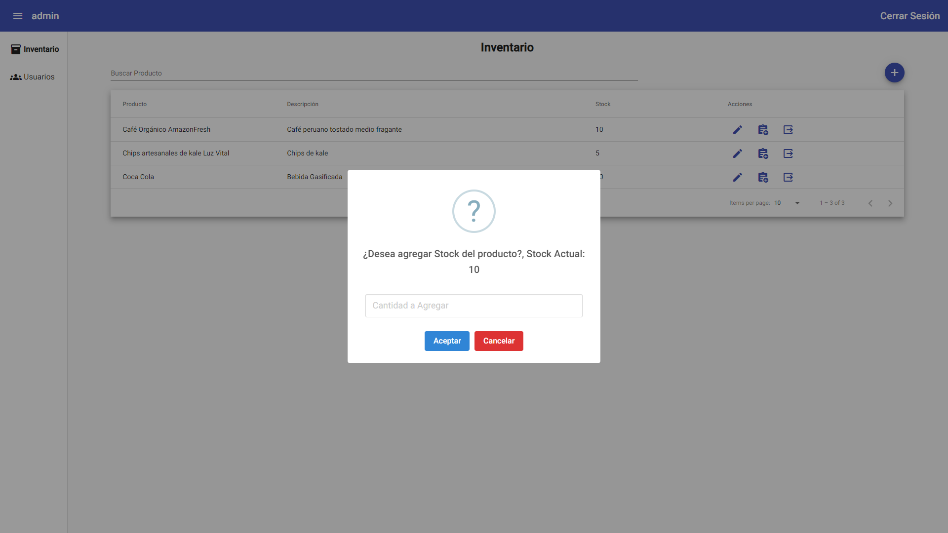Click the question mark circle in the dialog

pyautogui.click(x=474, y=211)
